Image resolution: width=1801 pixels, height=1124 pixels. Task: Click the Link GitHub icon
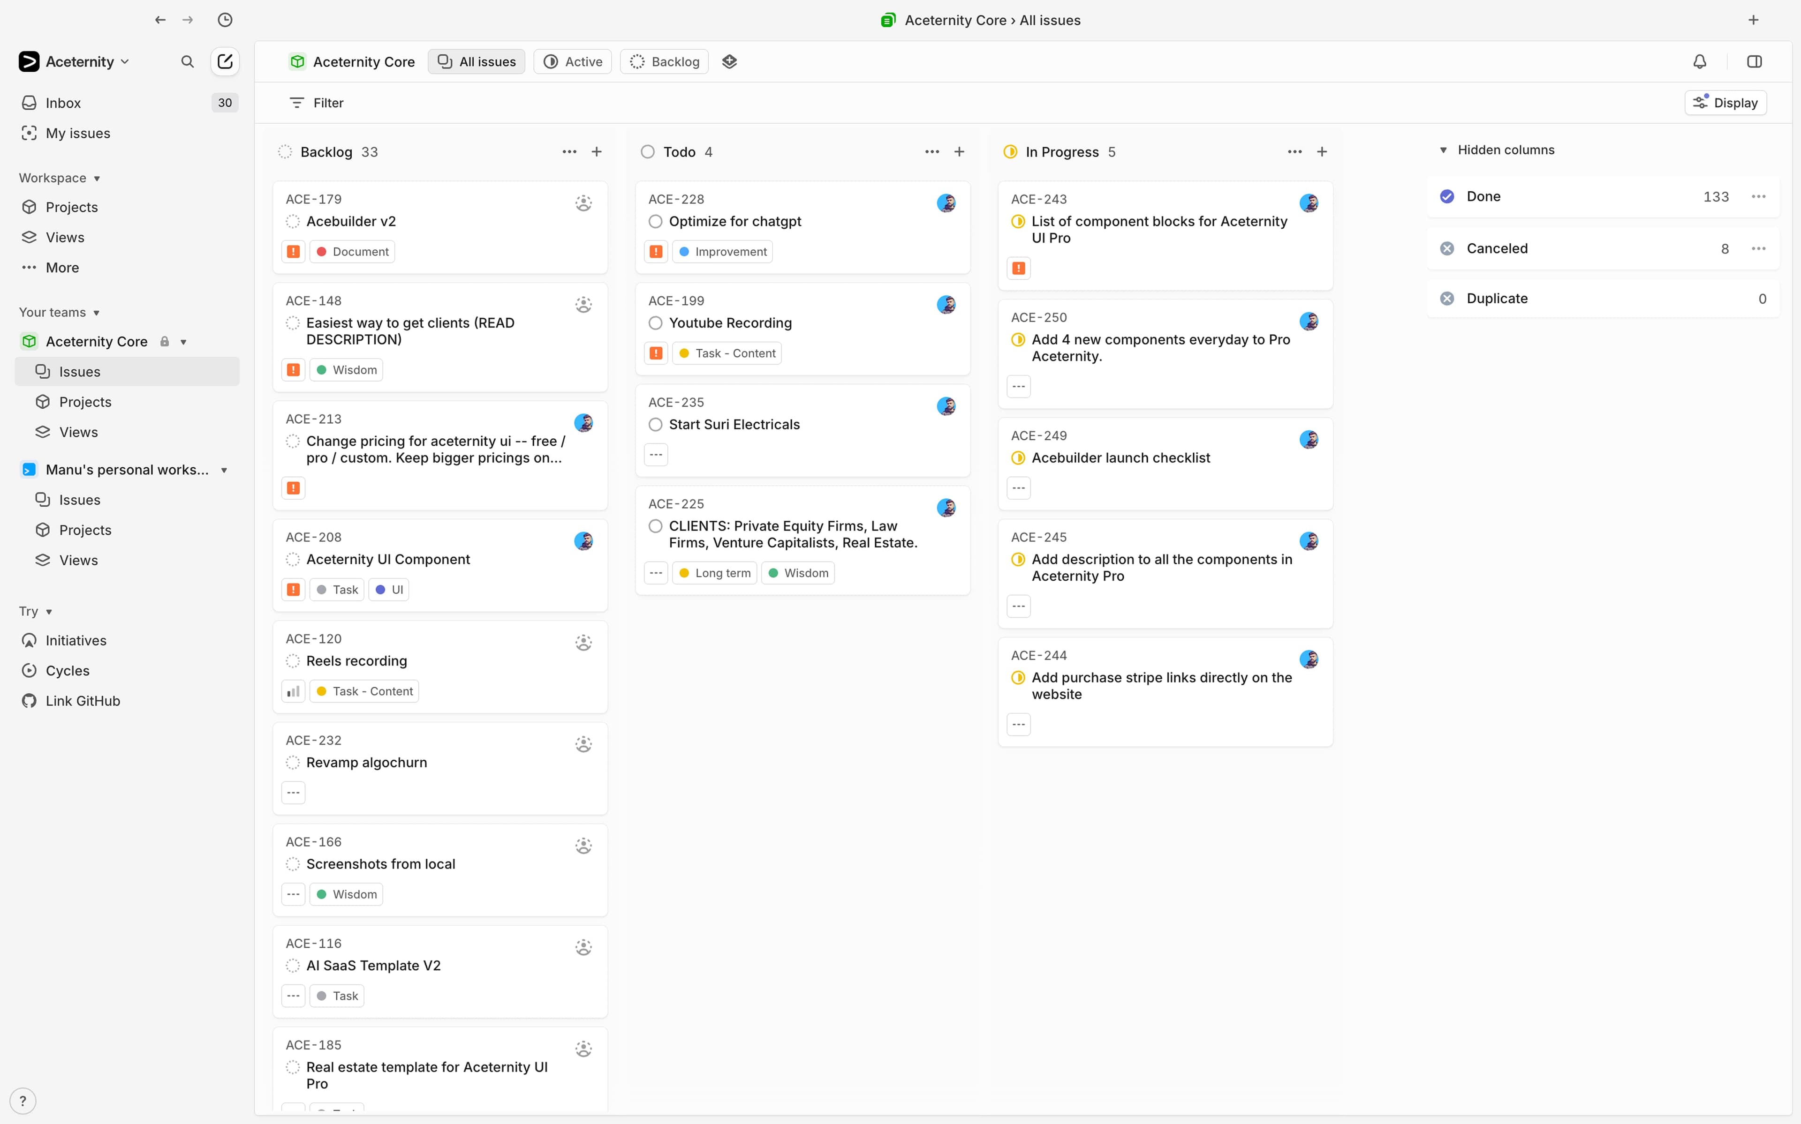click(29, 700)
